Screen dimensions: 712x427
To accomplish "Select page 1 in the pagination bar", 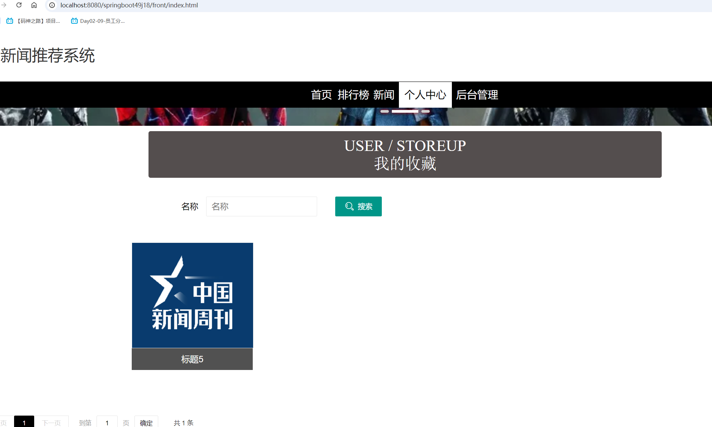I will pos(24,422).
